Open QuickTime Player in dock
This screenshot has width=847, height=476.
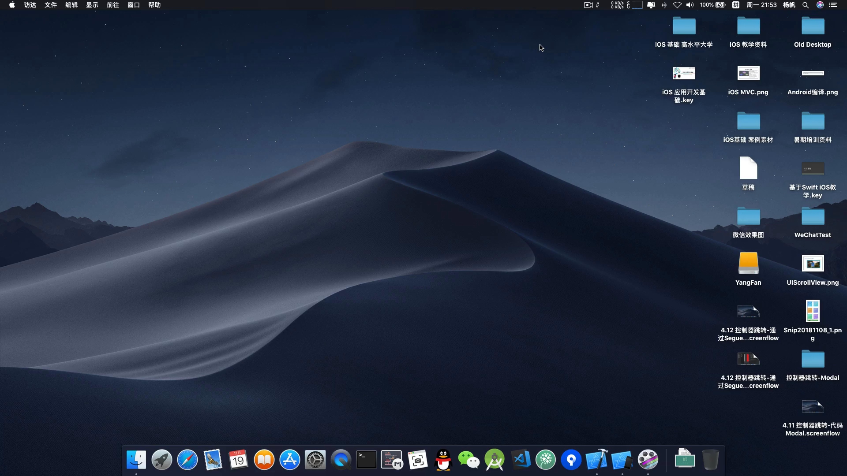[x=341, y=460]
